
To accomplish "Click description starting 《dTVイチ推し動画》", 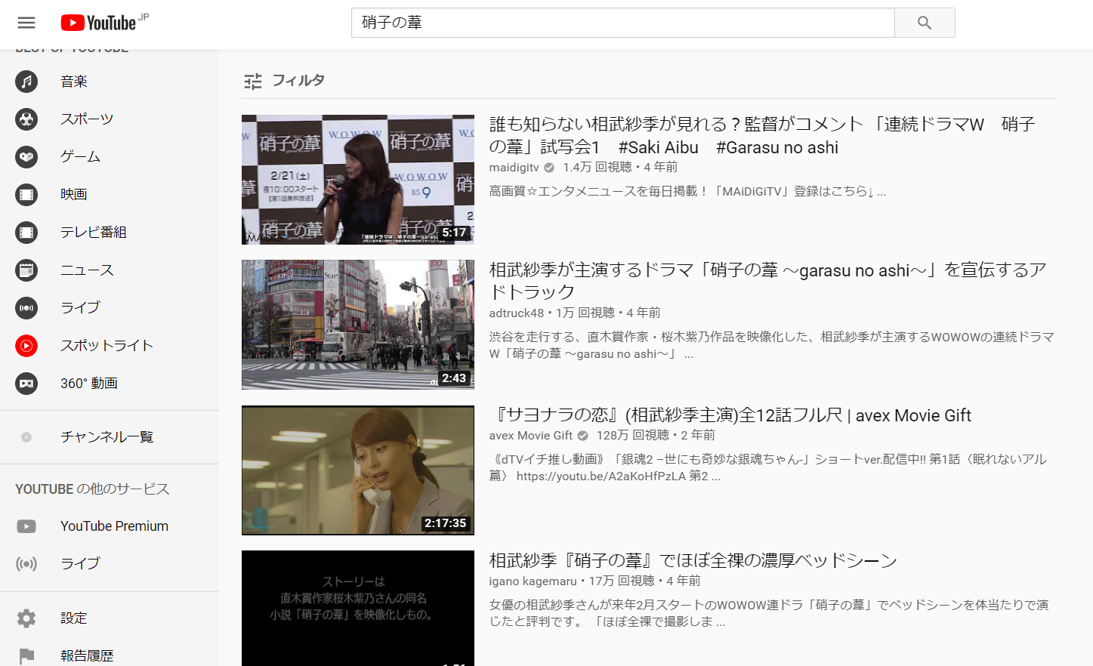I will click(x=767, y=467).
